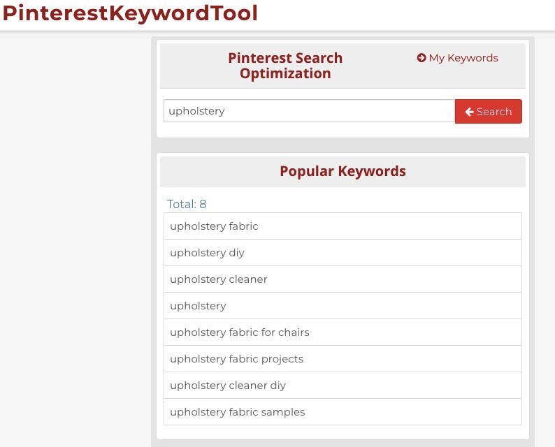Image resolution: width=555 pixels, height=447 pixels.
Task: Open 'upholstery fabric for chairs' keyword
Action: 239,332
